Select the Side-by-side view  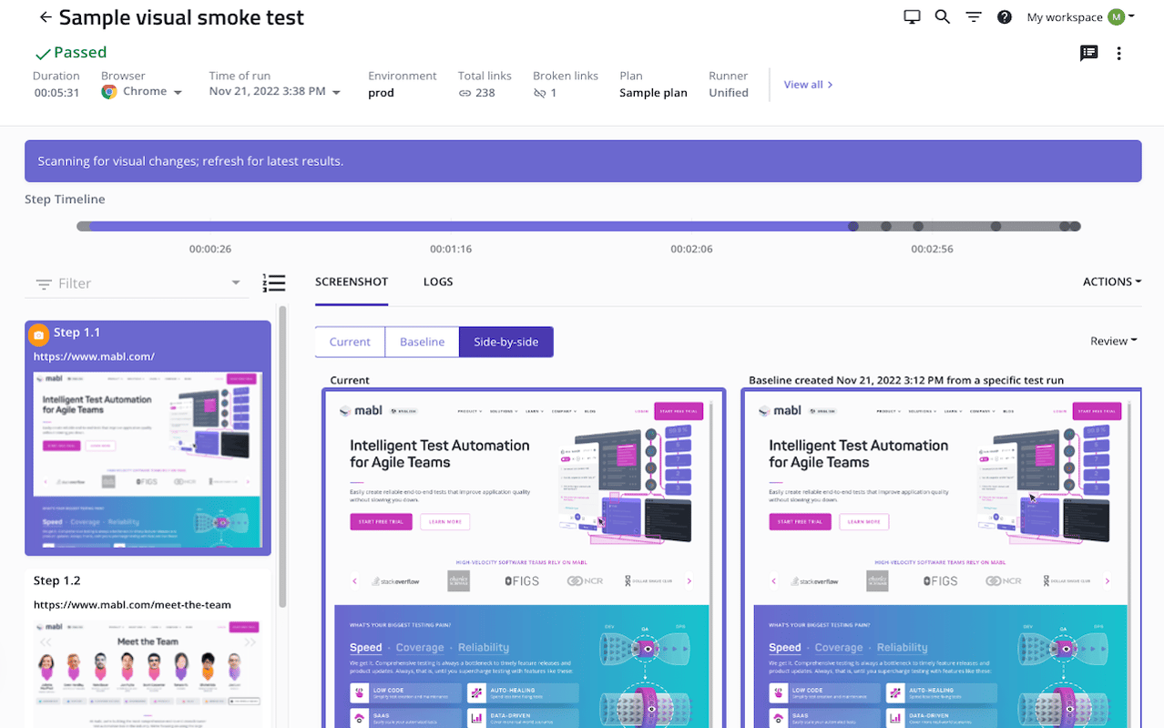coord(506,342)
